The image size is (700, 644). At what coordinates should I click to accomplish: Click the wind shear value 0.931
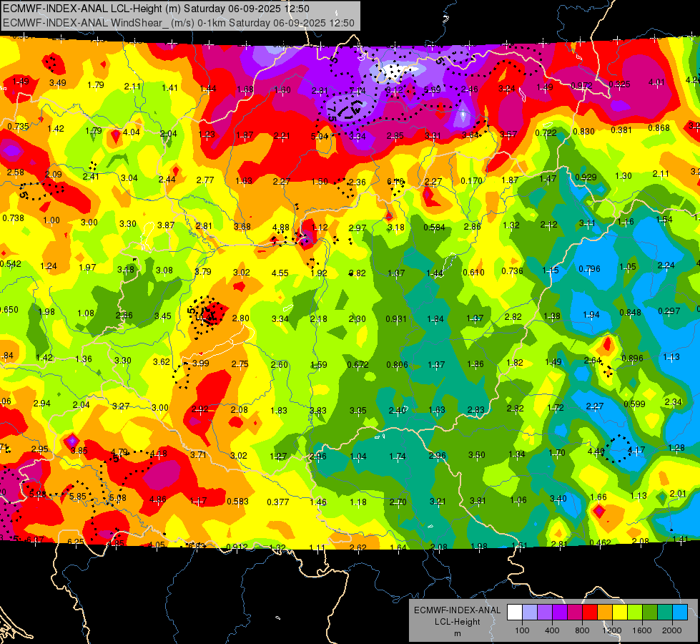tap(396, 319)
